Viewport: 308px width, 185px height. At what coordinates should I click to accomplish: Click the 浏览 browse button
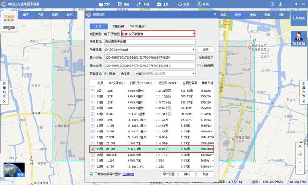click(205, 50)
